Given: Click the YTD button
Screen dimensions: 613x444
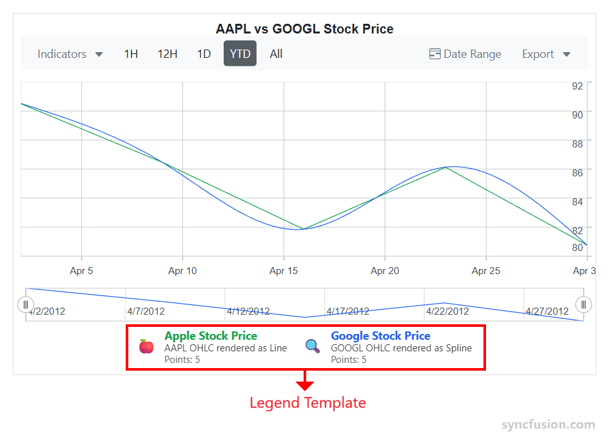Looking at the screenshot, I should click(240, 54).
